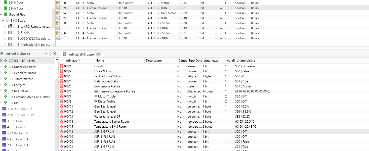Click the Ultimo Valore column header
The width and height of the screenshot is (369, 151).
click(245, 61)
